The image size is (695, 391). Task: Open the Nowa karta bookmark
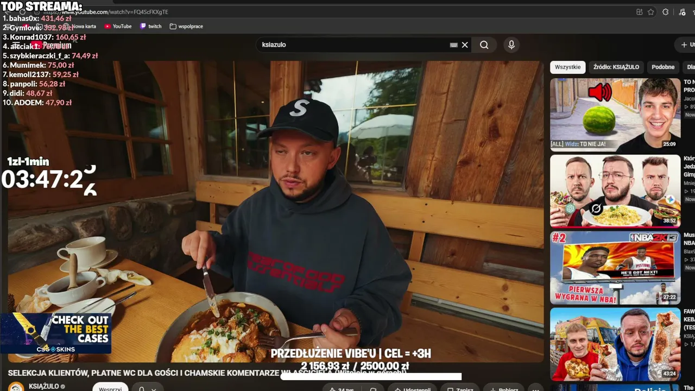point(80,26)
